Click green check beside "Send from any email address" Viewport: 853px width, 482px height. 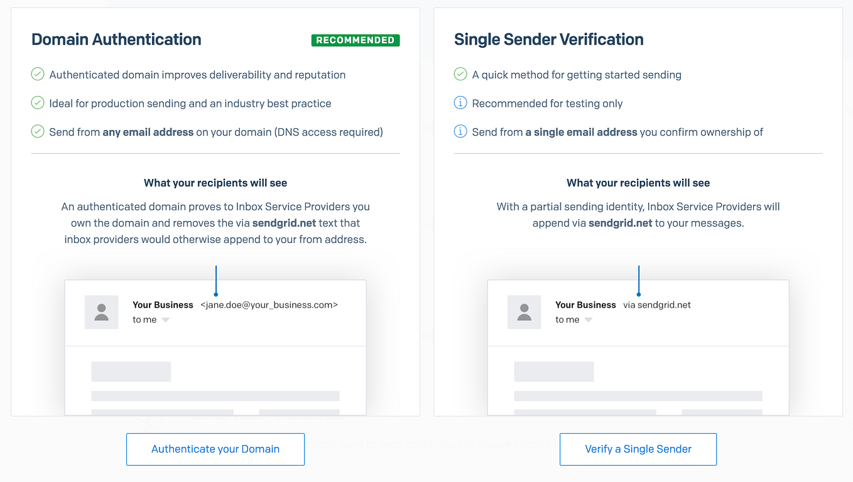tap(37, 132)
